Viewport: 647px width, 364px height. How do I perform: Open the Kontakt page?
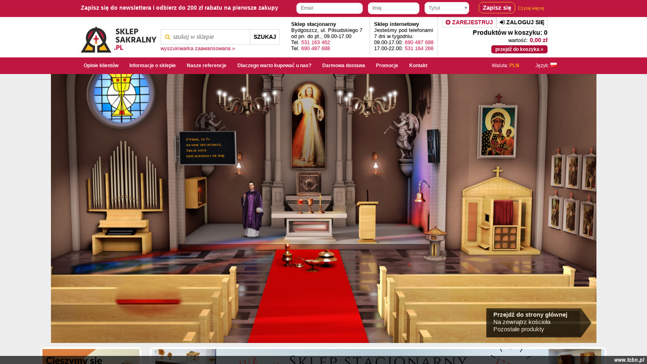[x=418, y=65]
